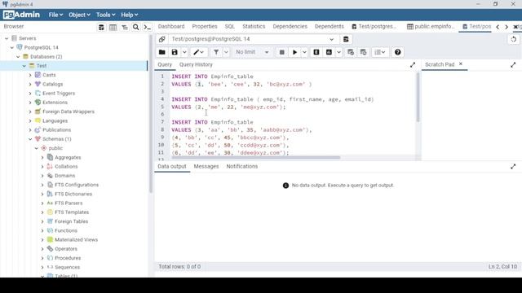Open explain options dropdown arrow

(x=338, y=52)
